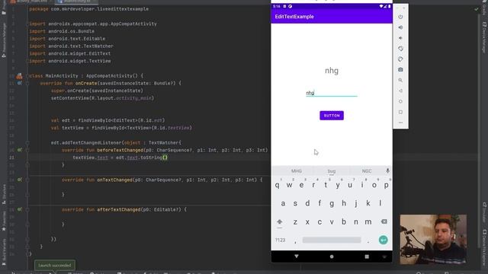This screenshot has height=274, width=488.
Task: Open the Resource Manager side tab
Action: pyautogui.click(x=4, y=40)
